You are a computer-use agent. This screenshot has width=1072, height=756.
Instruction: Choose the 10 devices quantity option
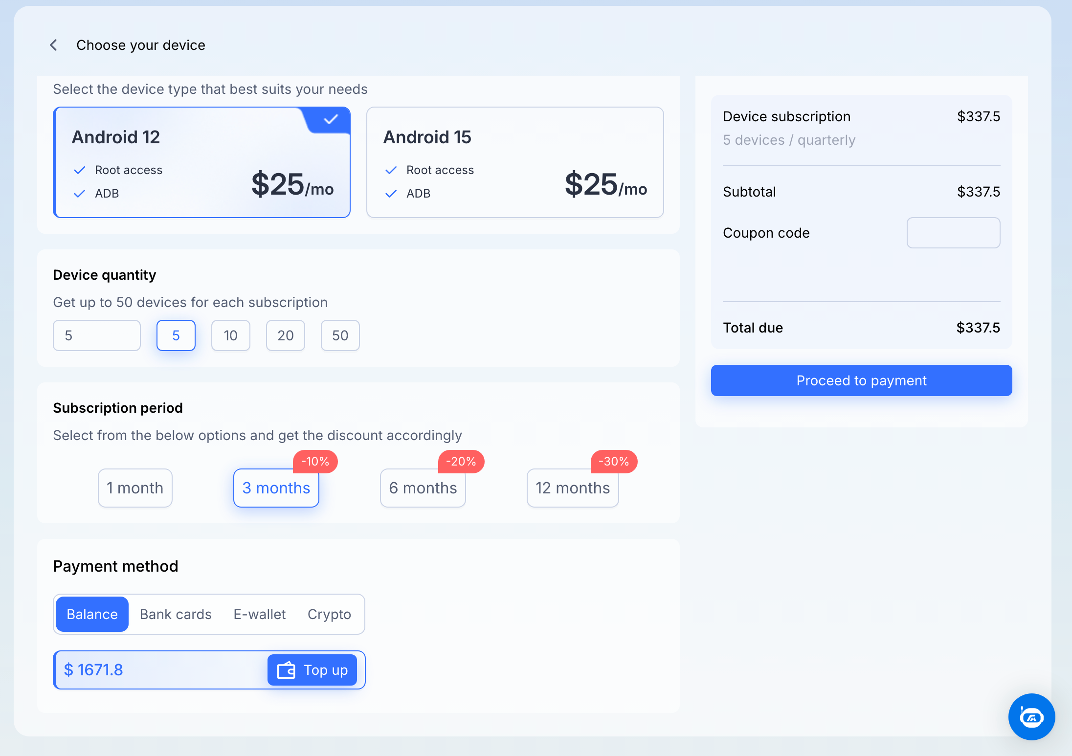(x=231, y=335)
